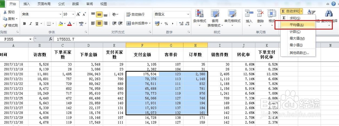Viewport: 339px width, 126px height.
Task: Click the accounting number format icon
Action: coord(157,24)
